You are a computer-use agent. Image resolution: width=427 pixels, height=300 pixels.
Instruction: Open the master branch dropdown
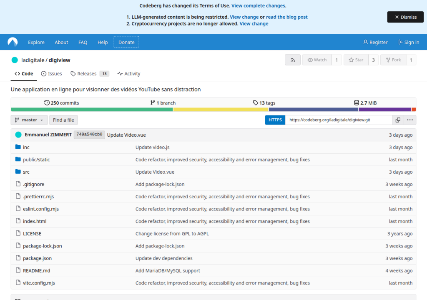(29, 120)
